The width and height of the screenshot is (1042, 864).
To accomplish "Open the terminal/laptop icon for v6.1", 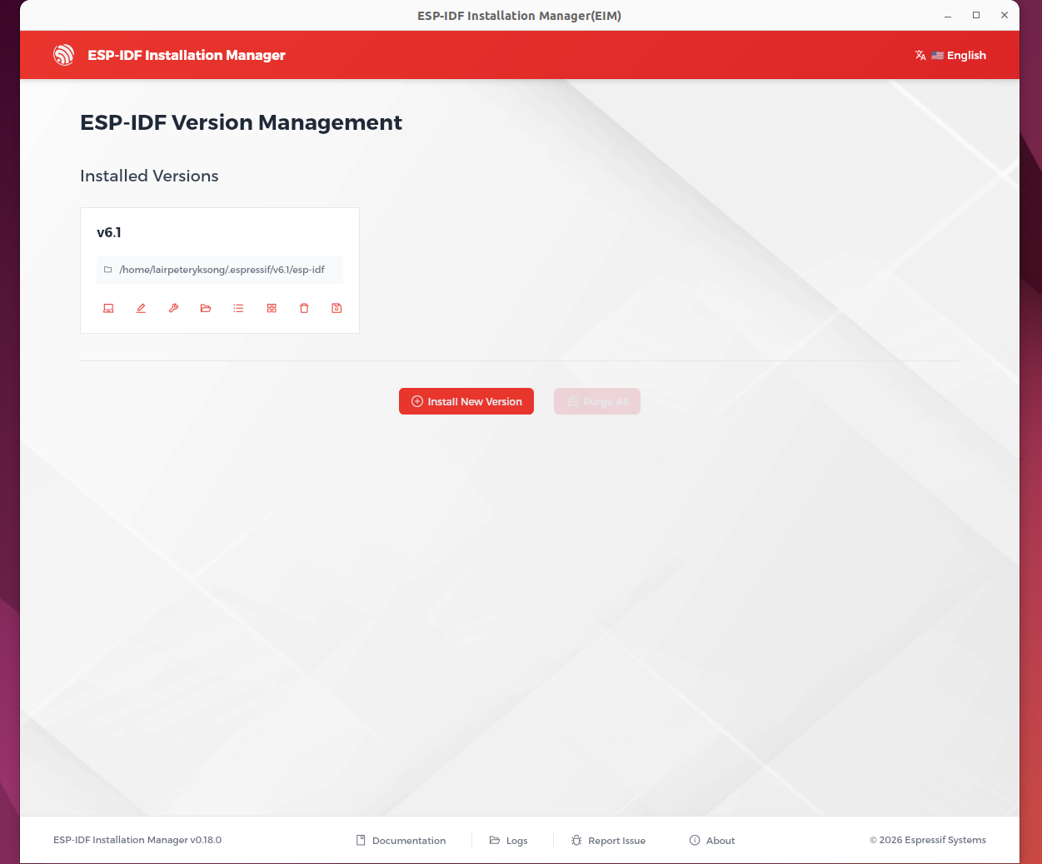I will (x=108, y=308).
